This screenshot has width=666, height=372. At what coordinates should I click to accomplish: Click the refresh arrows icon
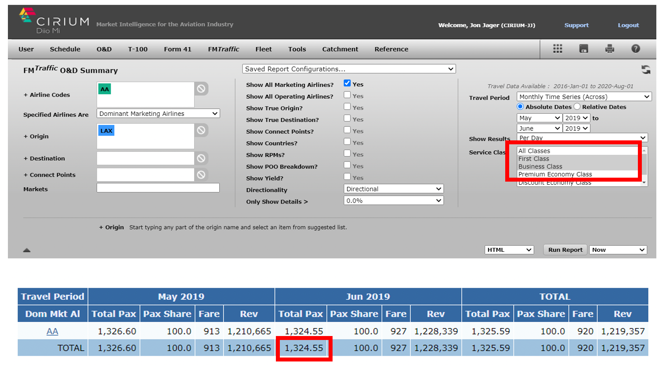pos(645,70)
